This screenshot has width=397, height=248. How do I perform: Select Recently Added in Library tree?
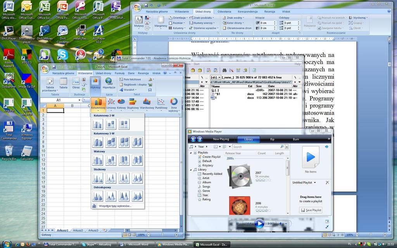point(212,174)
